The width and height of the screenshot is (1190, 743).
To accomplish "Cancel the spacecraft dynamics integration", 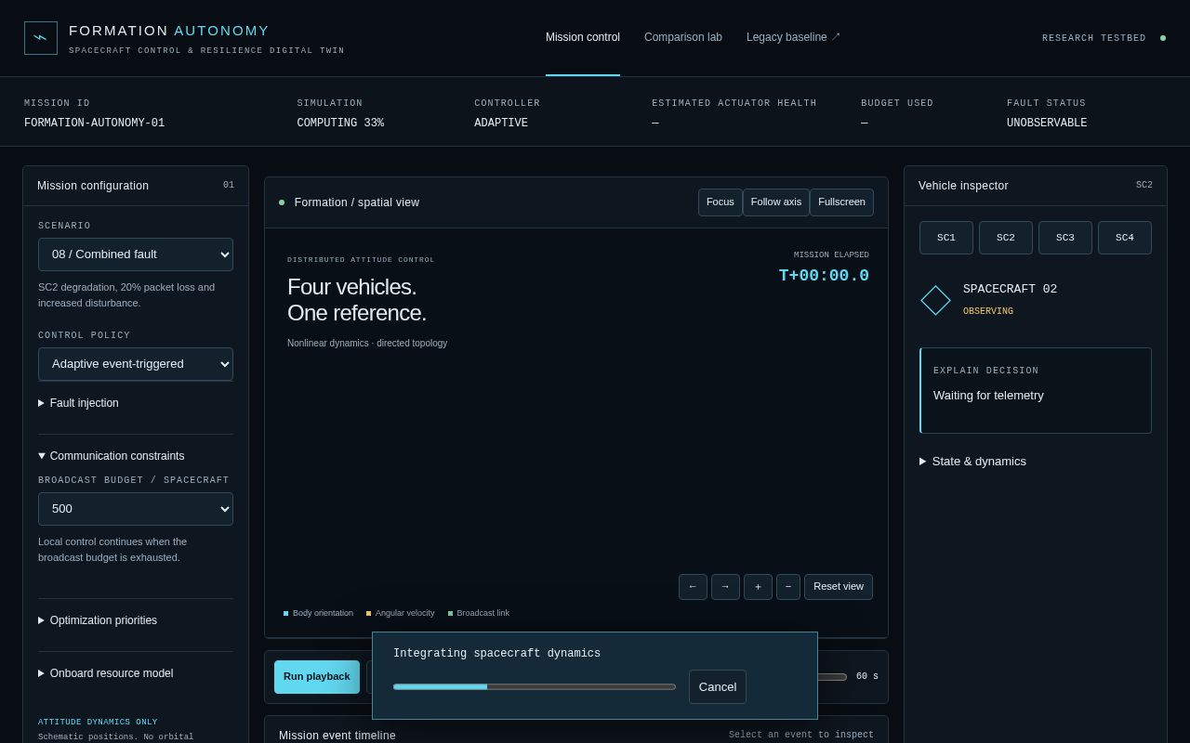I will pos(718,687).
